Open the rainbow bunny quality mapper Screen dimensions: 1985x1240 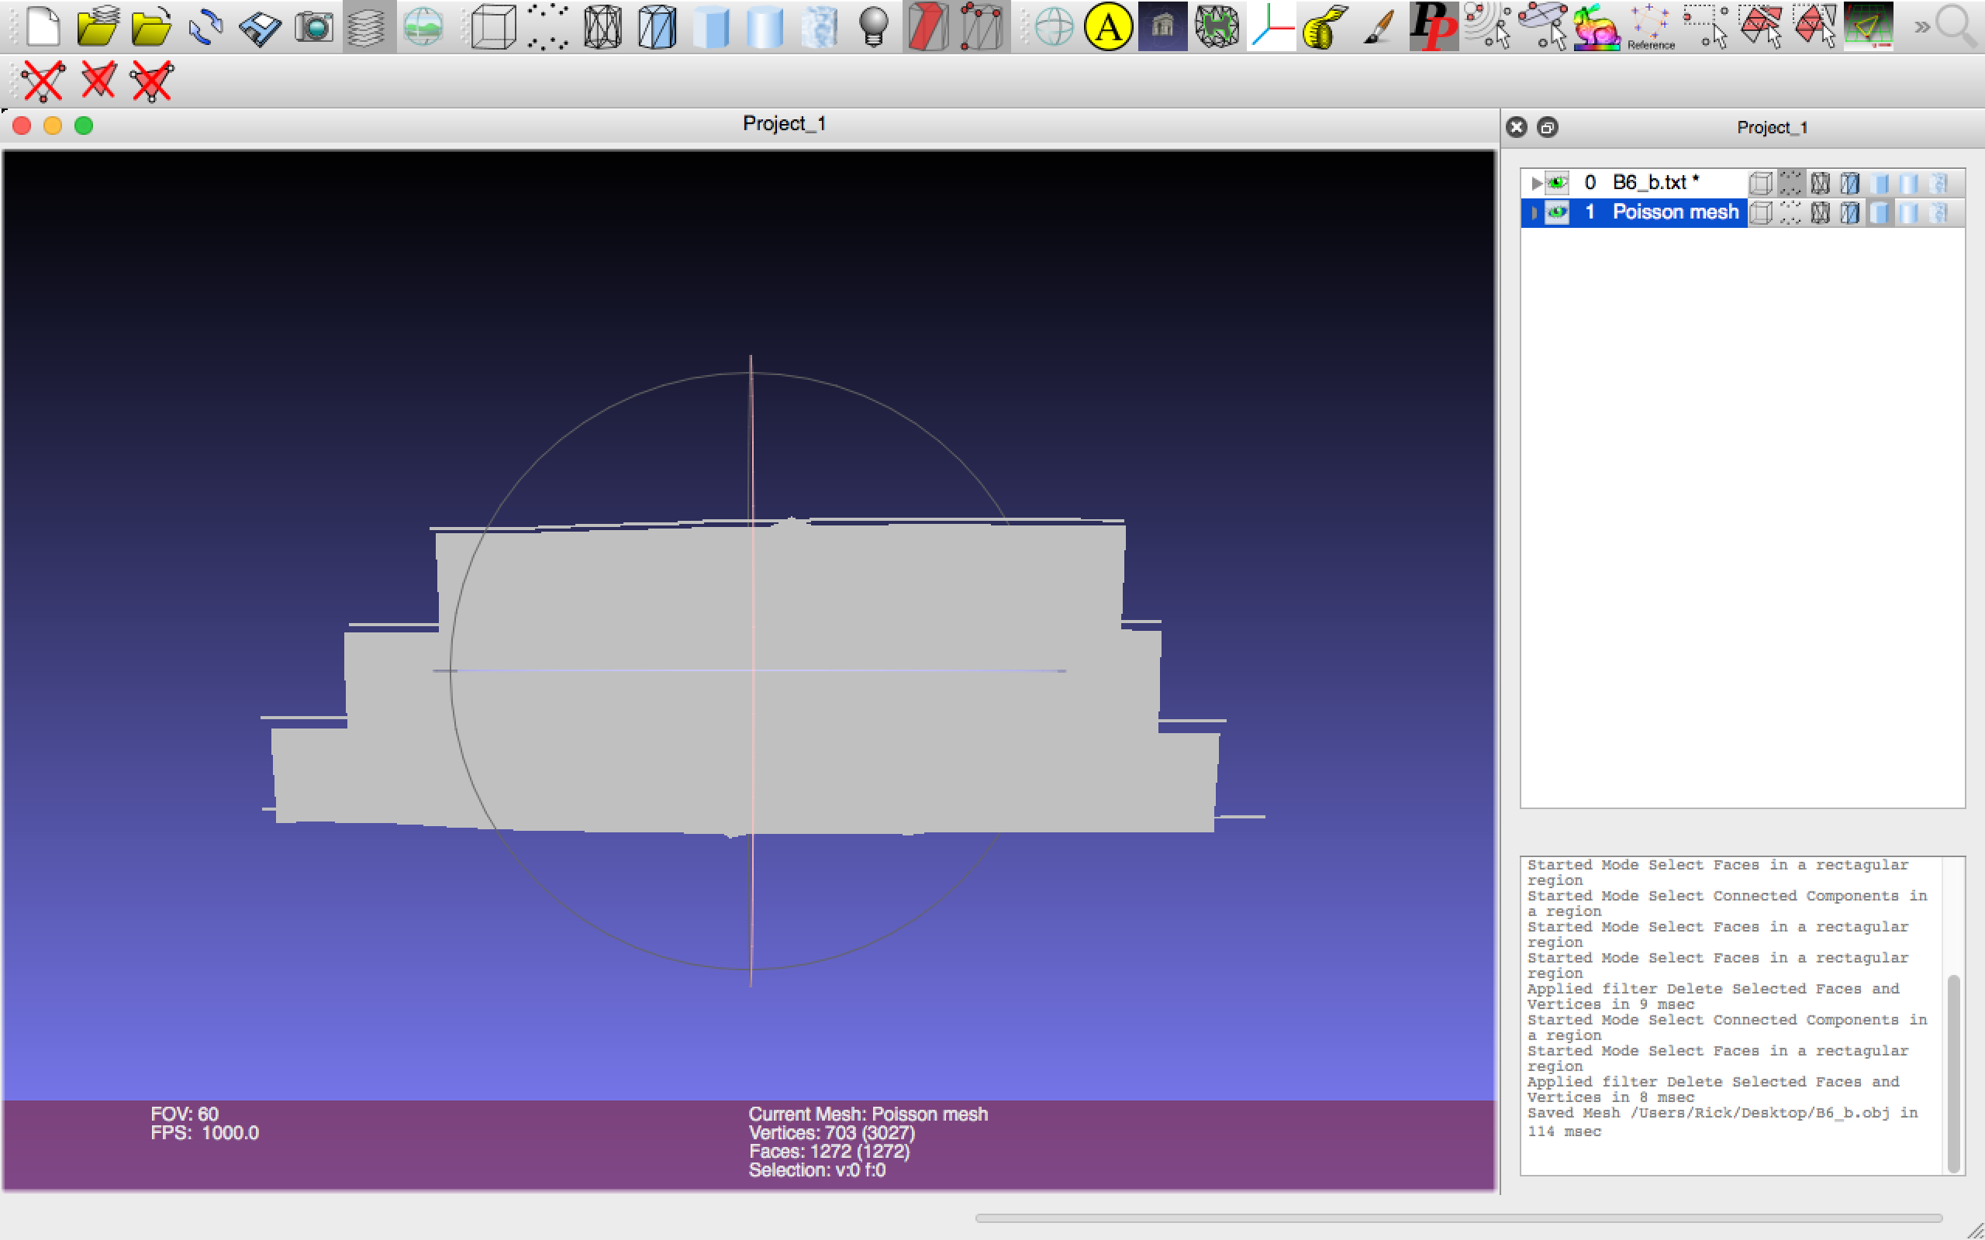click(x=1597, y=26)
